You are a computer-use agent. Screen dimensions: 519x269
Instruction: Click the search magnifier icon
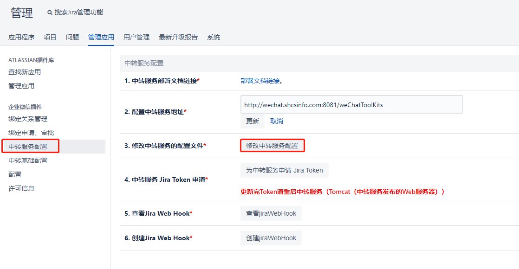pyautogui.click(x=50, y=13)
